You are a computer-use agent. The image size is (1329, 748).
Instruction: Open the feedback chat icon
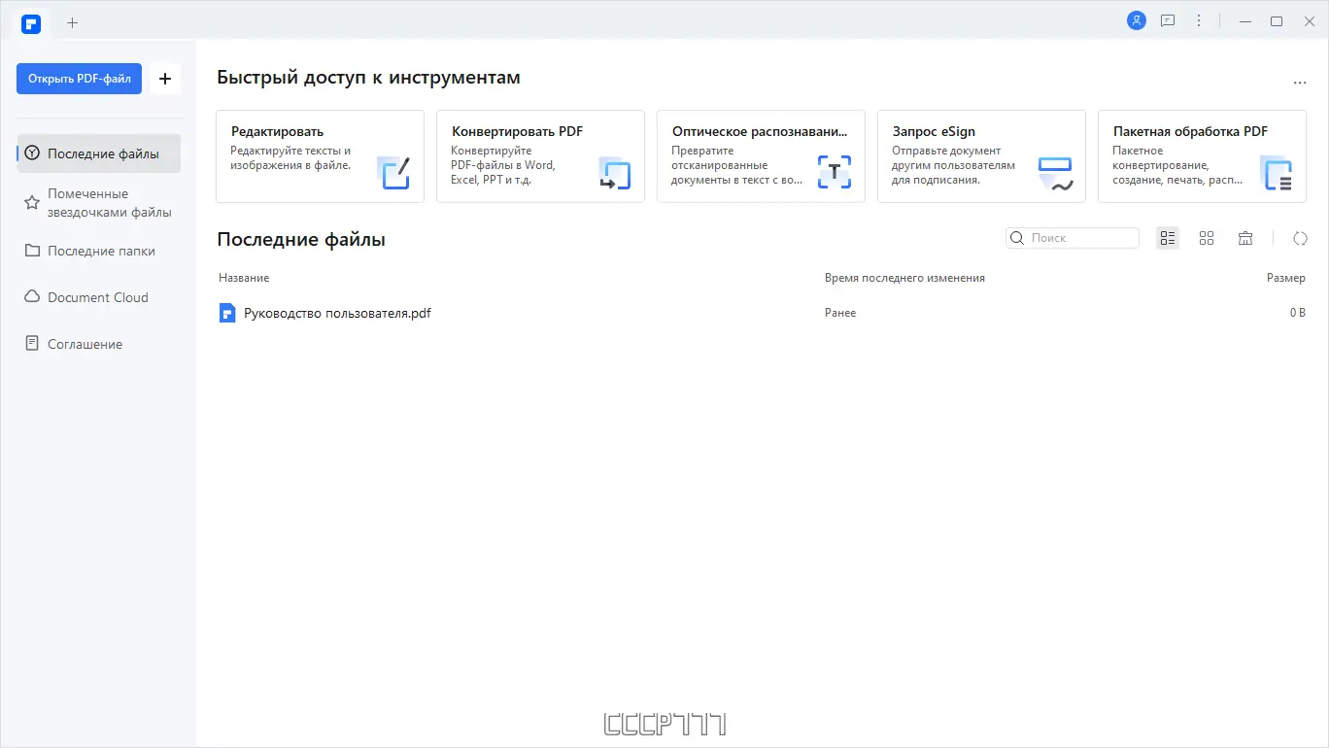coord(1167,19)
